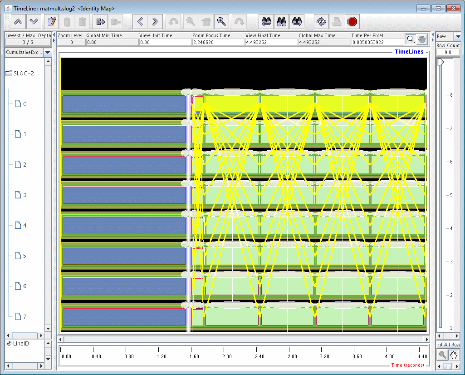
Task: Click the View Final Time field
Action: click(x=271, y=42)
